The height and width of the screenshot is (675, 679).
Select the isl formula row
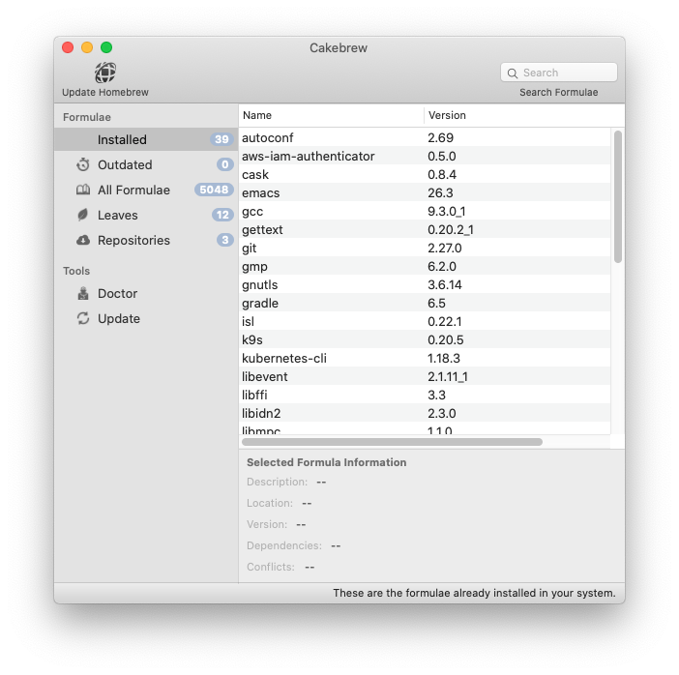coord(425,322)
